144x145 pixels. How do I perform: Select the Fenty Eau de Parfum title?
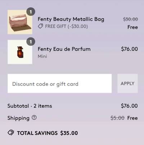click(64, 49)
